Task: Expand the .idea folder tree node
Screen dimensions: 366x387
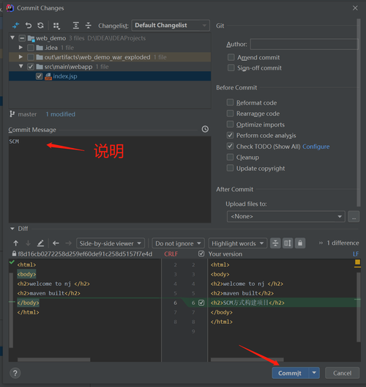Action: pos(20,48)
